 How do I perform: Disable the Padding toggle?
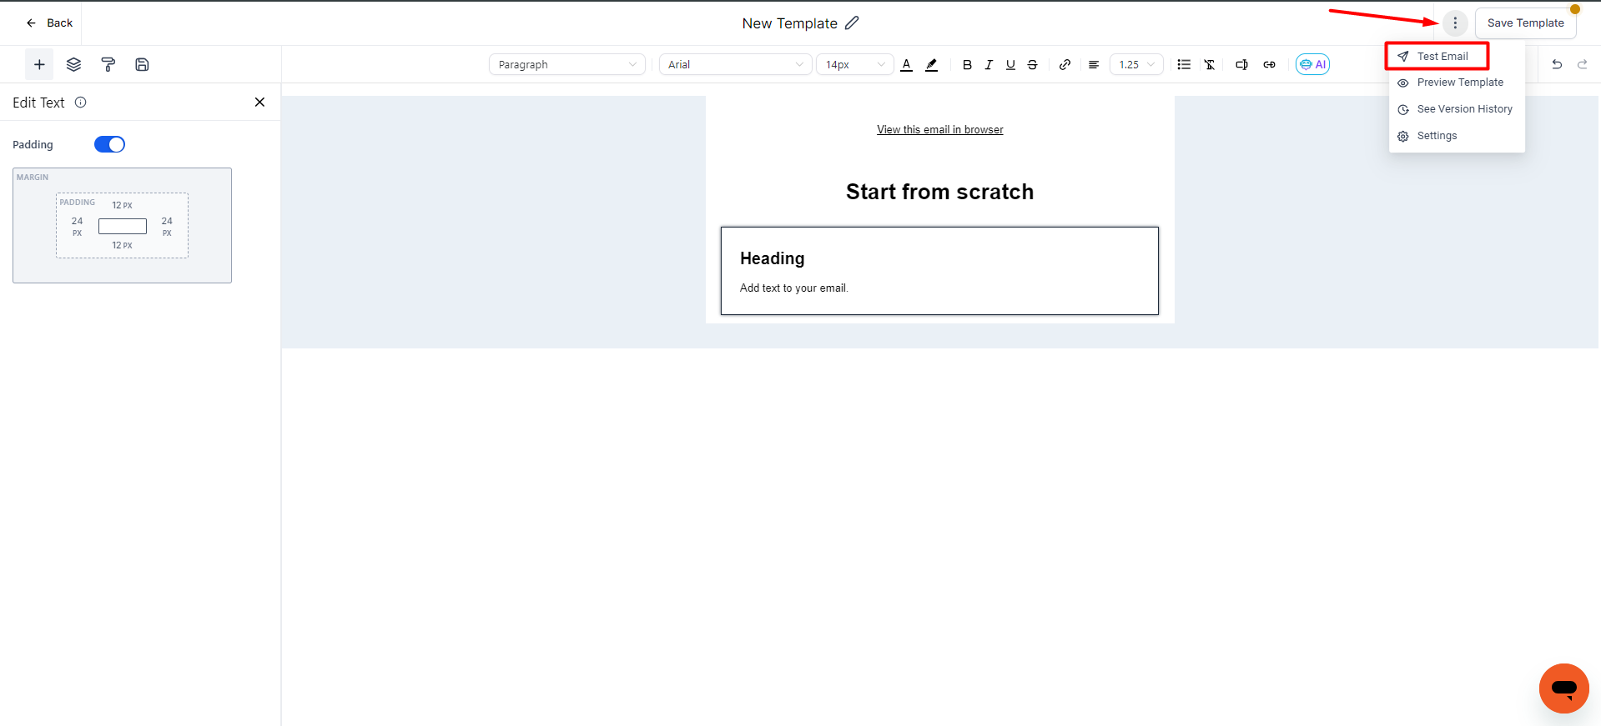coord(109,144)
